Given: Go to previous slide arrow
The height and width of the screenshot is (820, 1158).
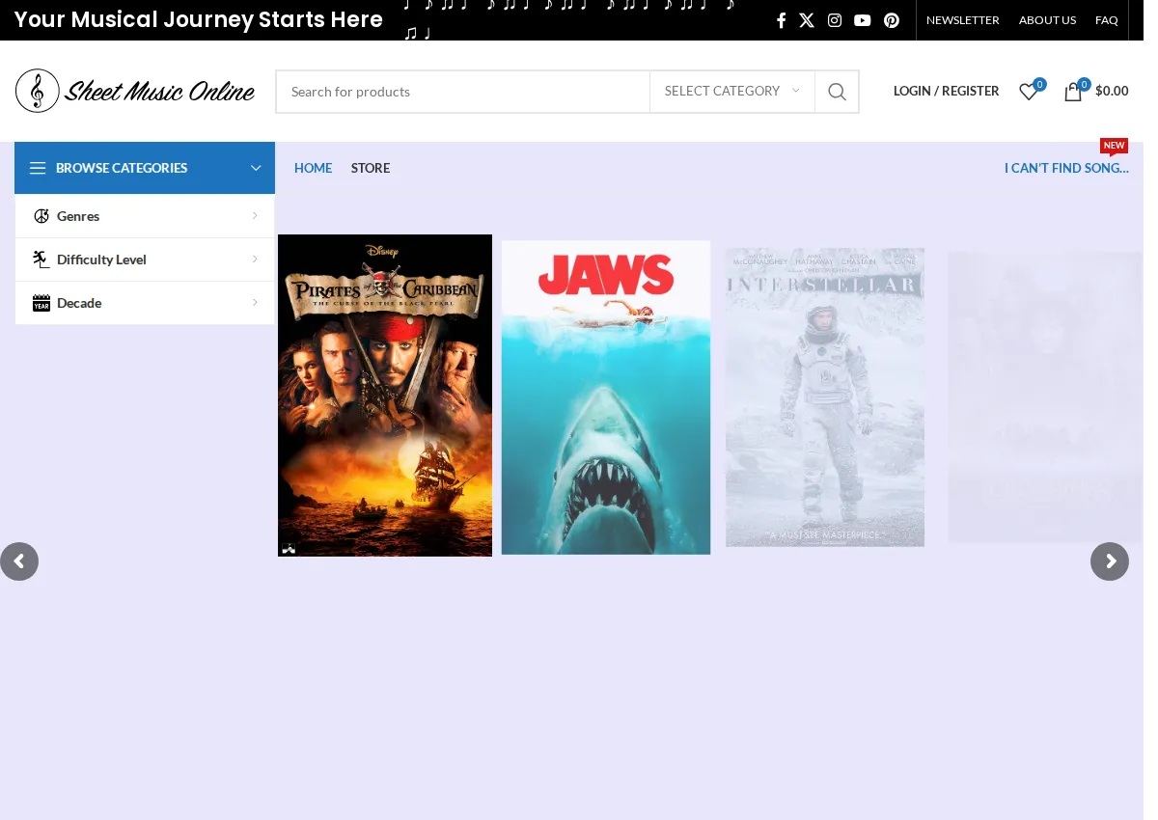Looking at the screenshot, I should pos(19,561).
